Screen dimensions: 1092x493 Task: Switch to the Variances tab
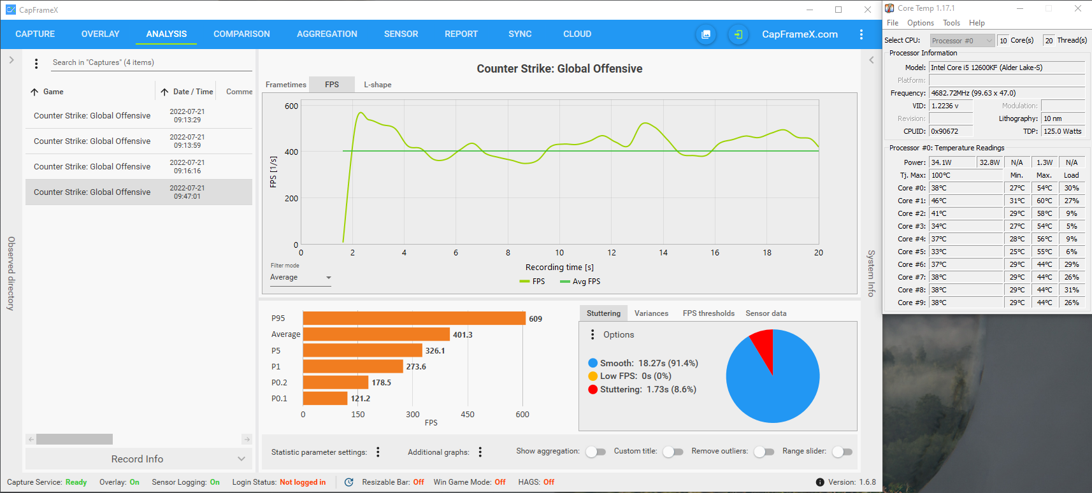click(x=651, y=313)
